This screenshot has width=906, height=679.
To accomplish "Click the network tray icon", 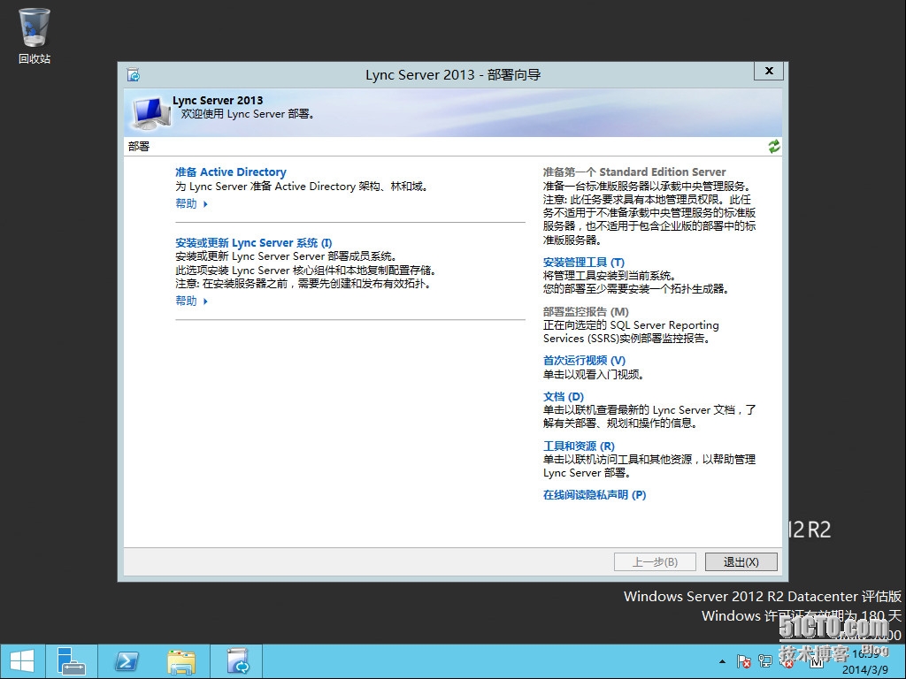I will tap(765, 661).
